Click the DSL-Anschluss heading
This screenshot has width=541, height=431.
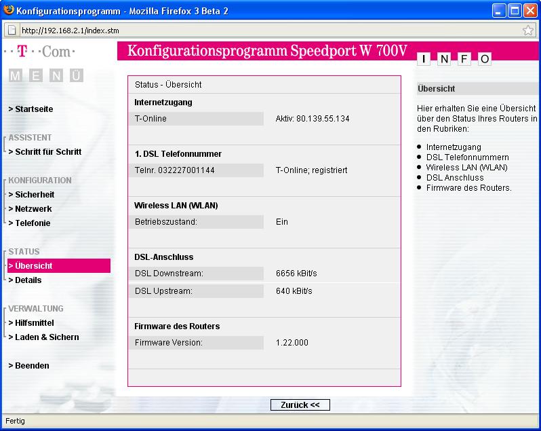coord(164,257)
